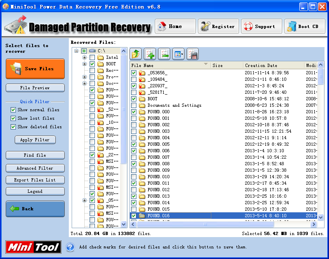
Task: Open the help question mark icon
Action: point(70,247)
